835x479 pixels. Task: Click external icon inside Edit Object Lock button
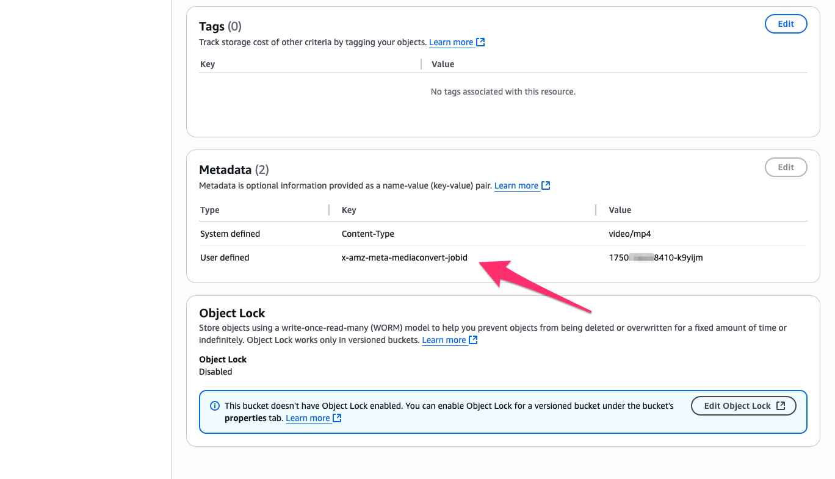(x=781, y=406)
